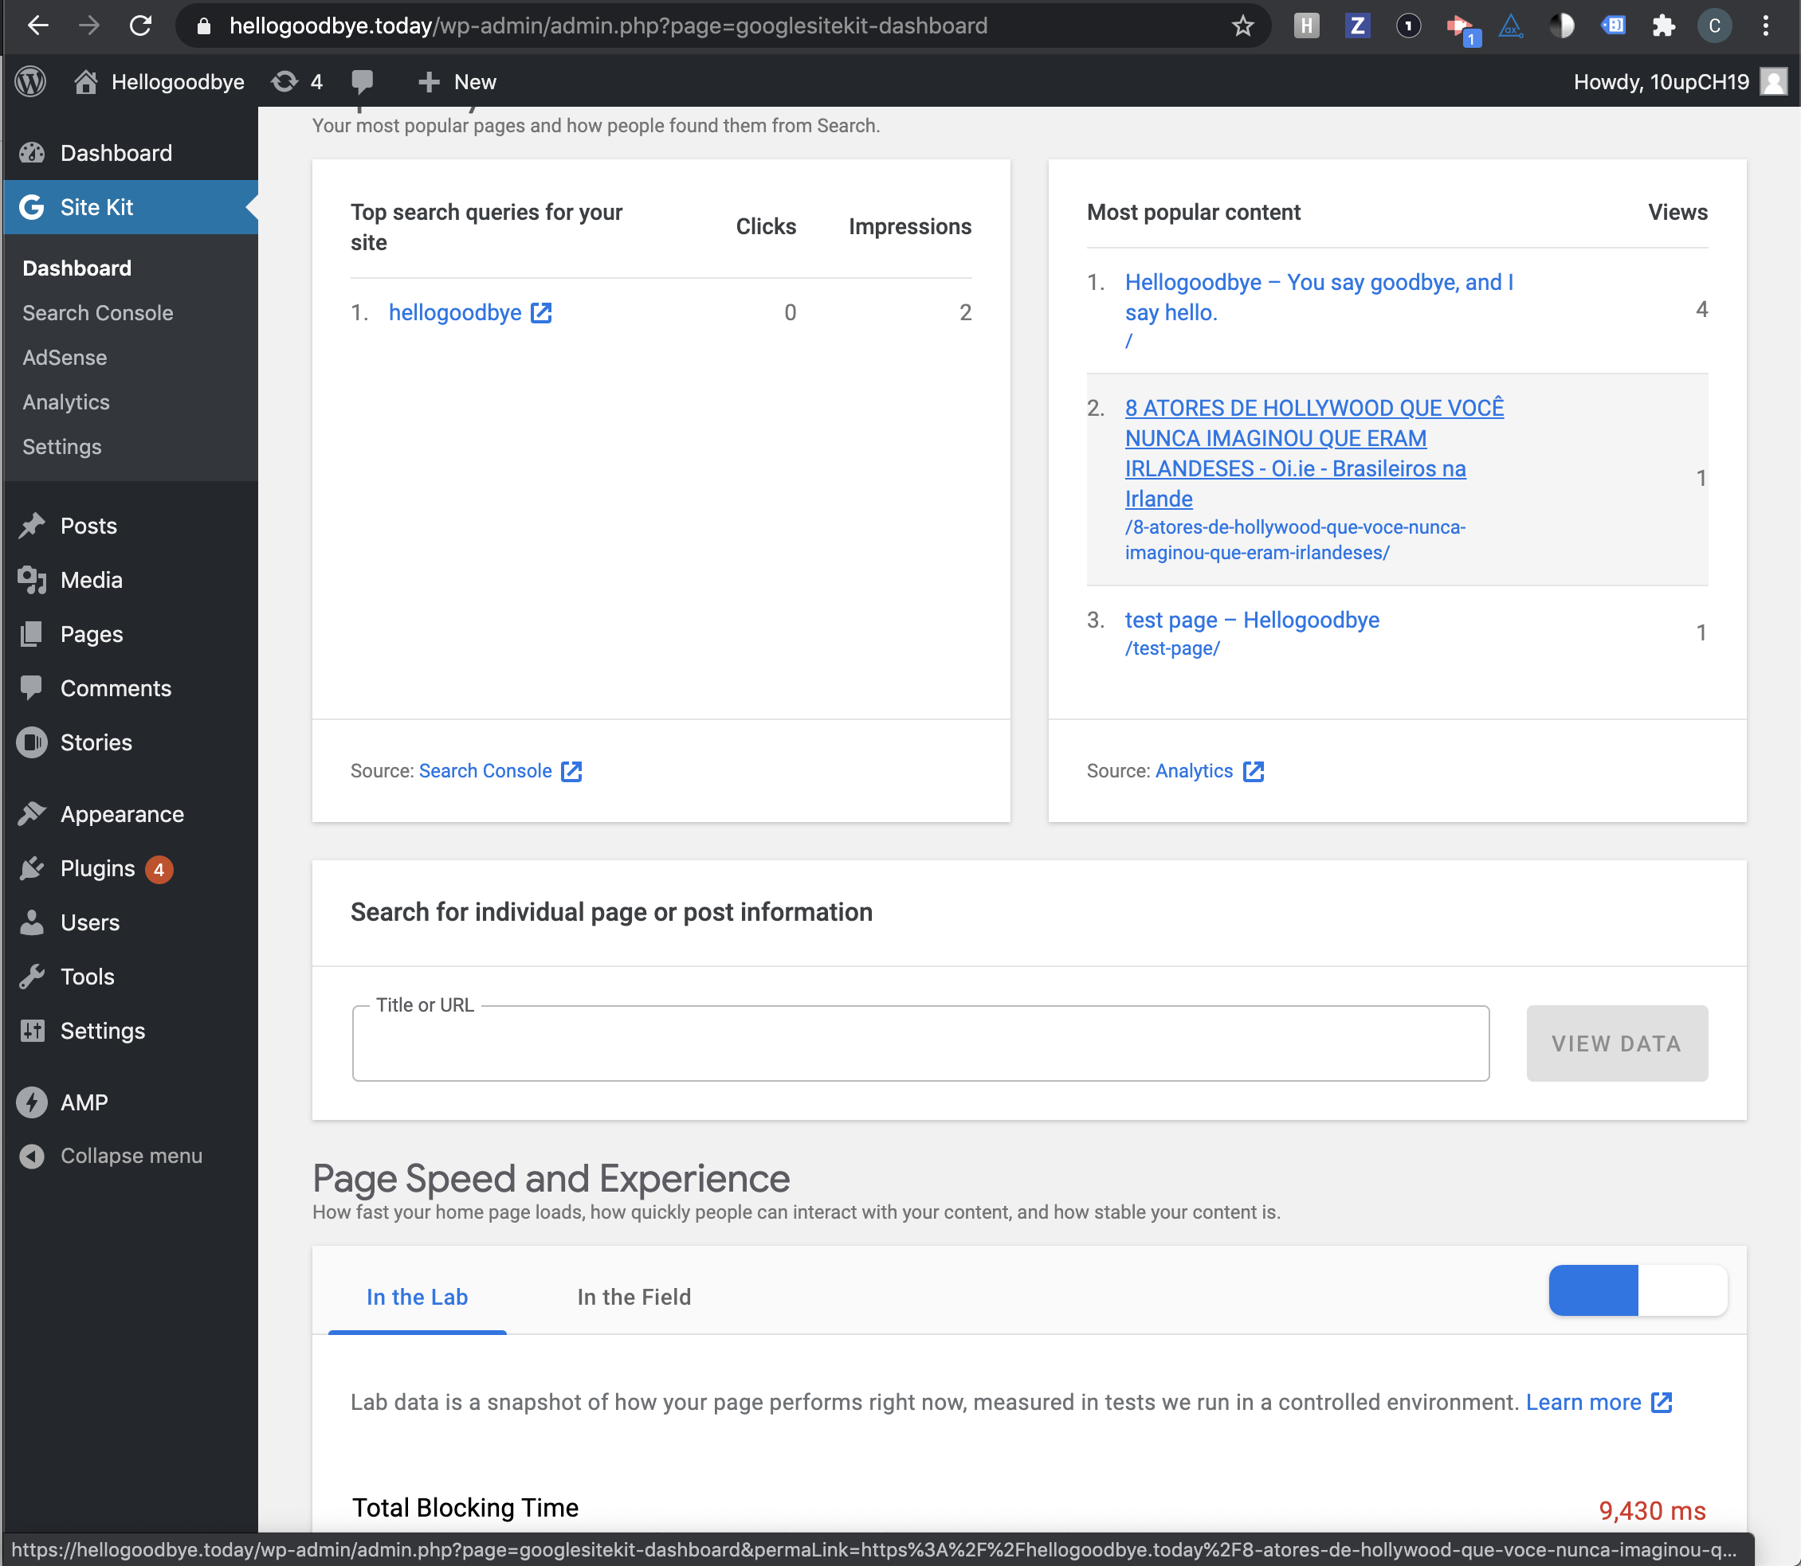
Task: Open Site Kit Dashboard submenu item
Action: click(77, 268)
